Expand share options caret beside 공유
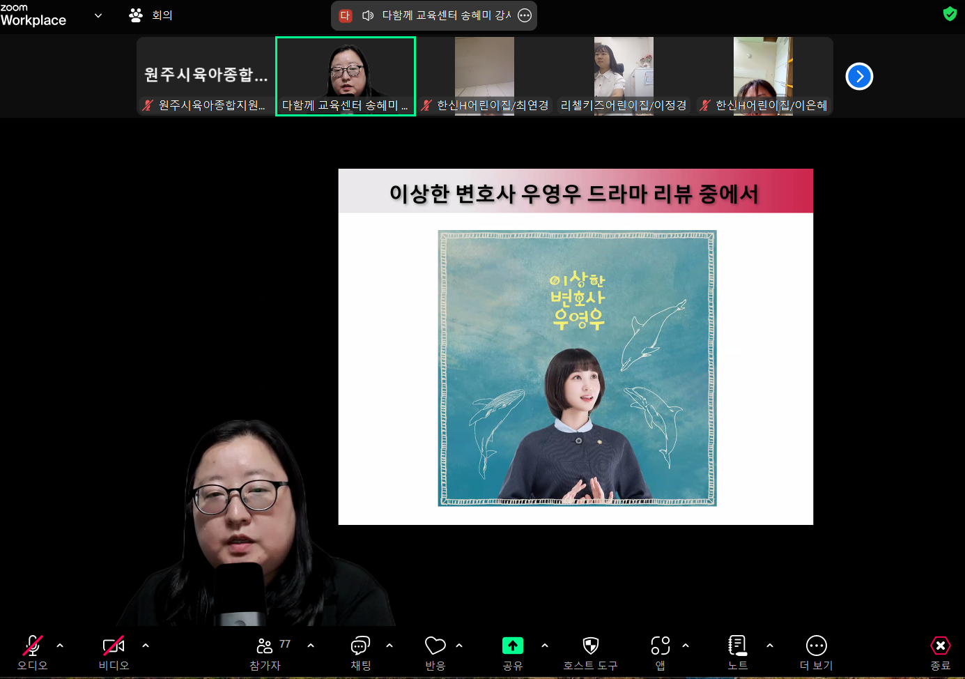This screenshot has width=965, height=679. (x=545, y=646)
